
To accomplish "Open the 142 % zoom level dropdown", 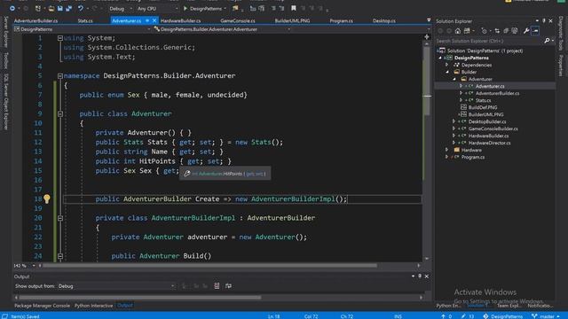I will (24, 266).
